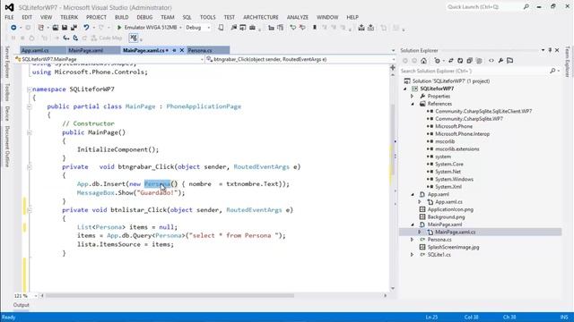Viewport: 574px width, 322px height.
Task: Collapse the References node arrow
Action: (413, 104)
